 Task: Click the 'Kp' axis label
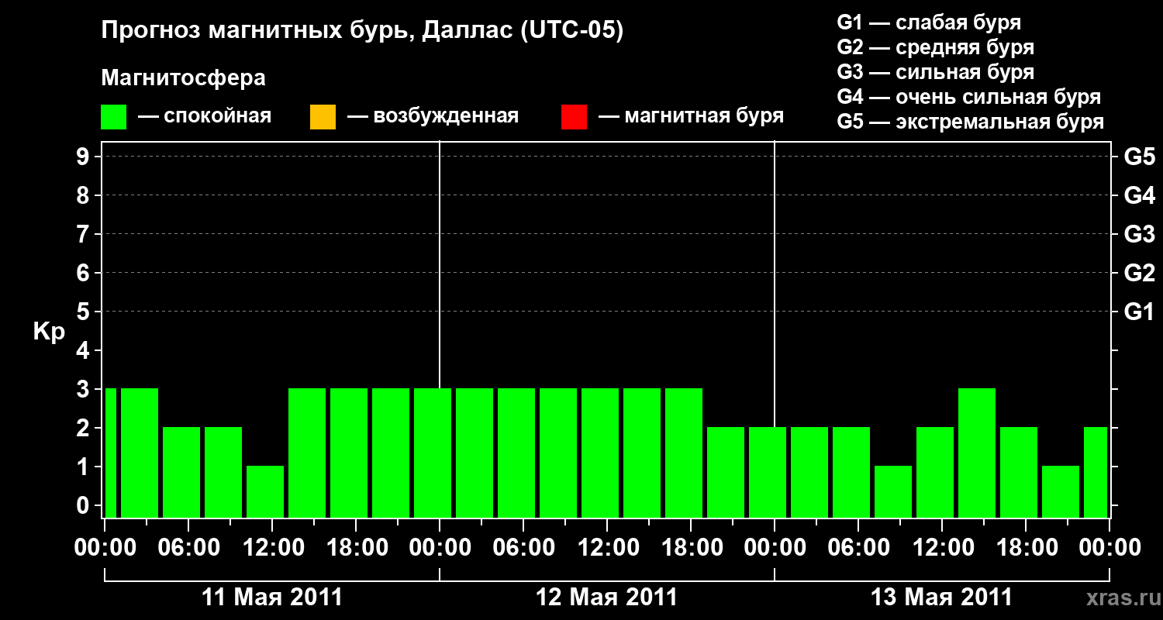click(x=49, y=332)
